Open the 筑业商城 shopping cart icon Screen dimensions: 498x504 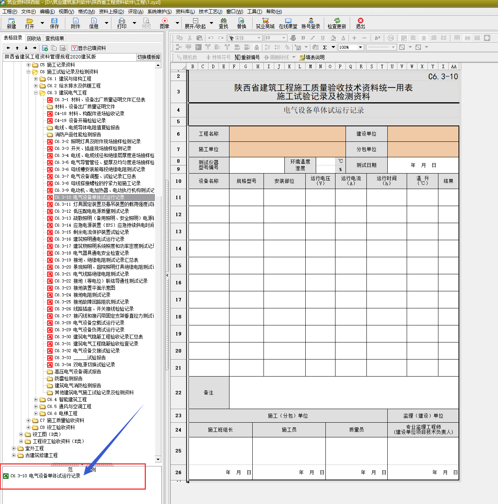[265, 23]
